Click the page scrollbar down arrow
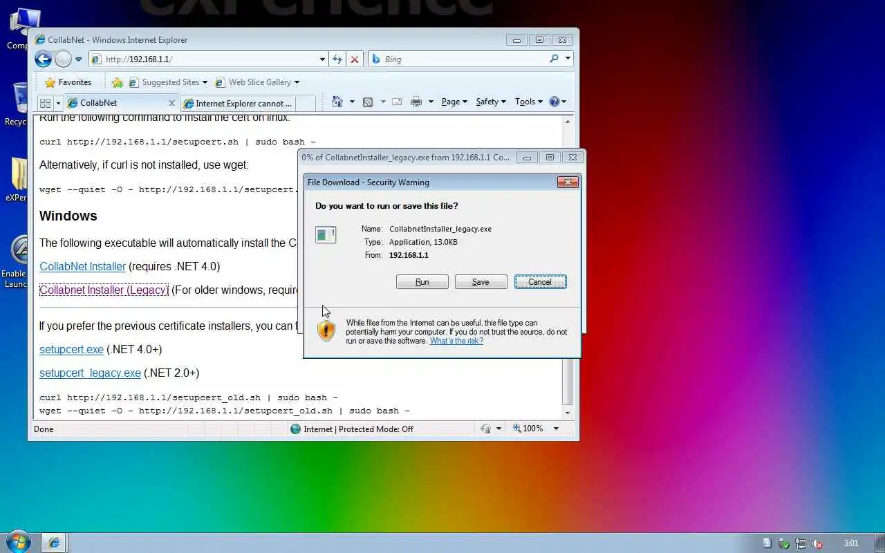Screen dimensions: 885x553 pos(568,413)
